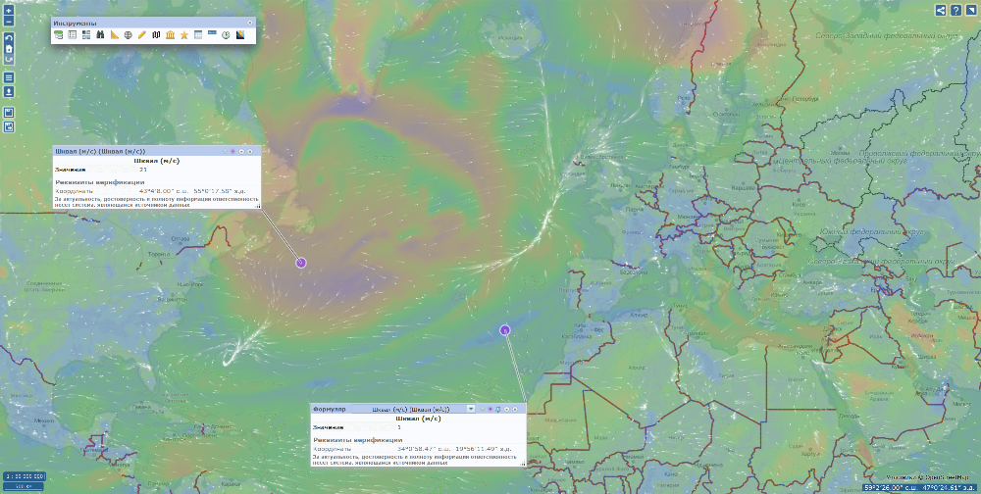Collapse the upper Шквал (м/с) popup
This screenshot has height=494, width=981.
click(x=241, y=151)
